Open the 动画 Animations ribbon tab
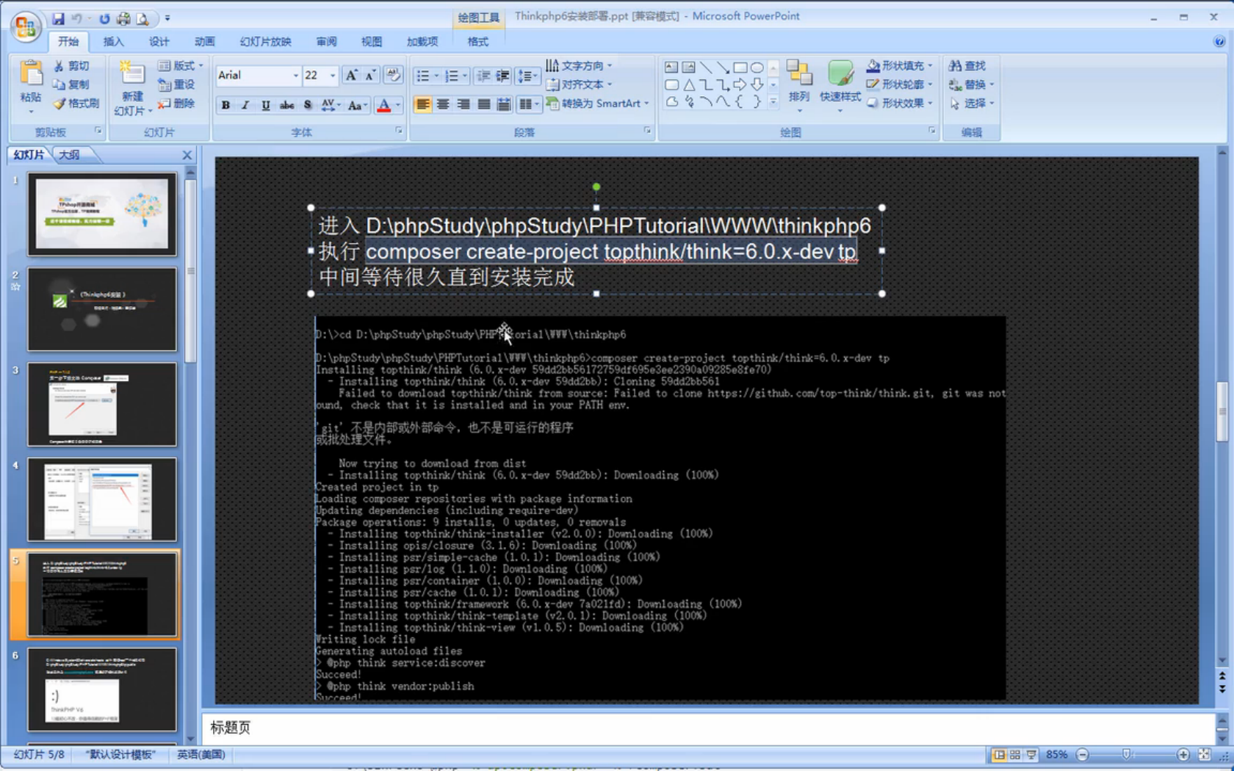This screenshot has height=771, width=1234. tap(204, 42)
